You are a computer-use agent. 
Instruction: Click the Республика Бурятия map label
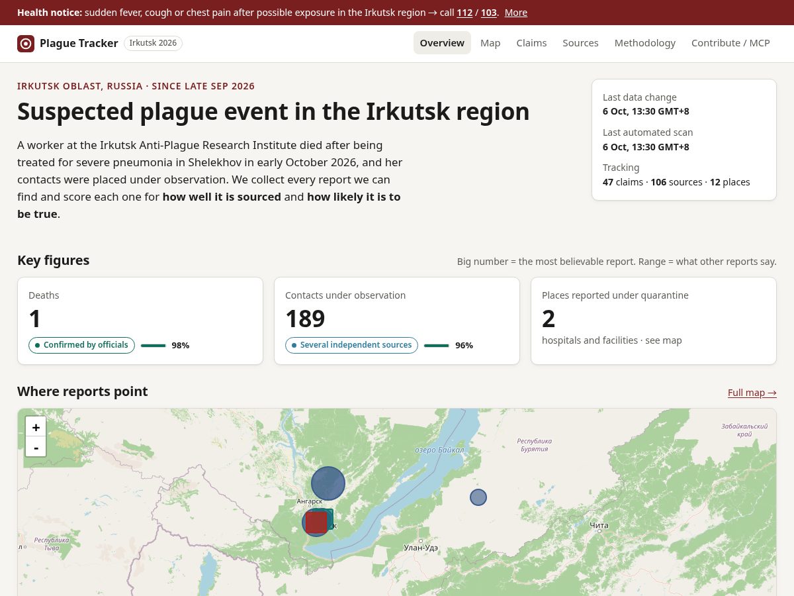[x=535, y=445]
